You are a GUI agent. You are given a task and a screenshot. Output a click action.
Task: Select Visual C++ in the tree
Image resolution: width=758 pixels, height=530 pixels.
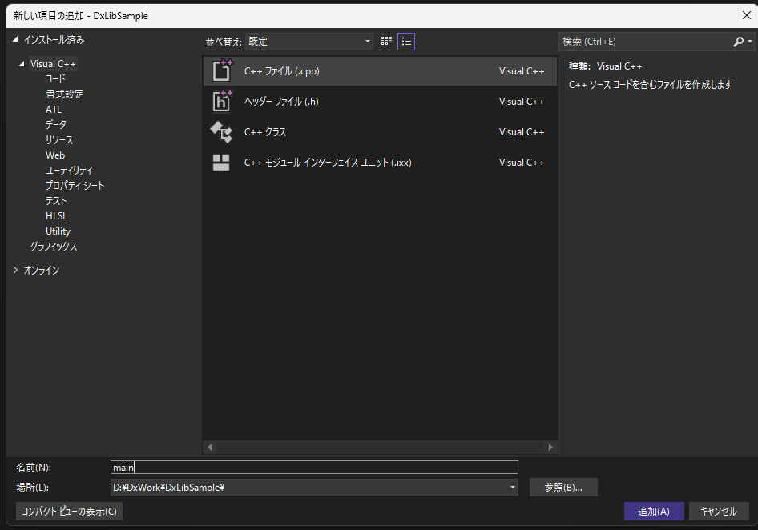tap(53, 64)
